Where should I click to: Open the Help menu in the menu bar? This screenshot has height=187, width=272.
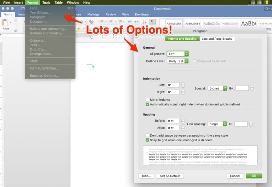pos(86,2)
